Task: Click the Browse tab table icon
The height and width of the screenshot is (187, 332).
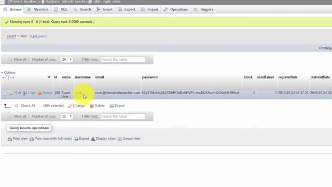Action: pos(5,9)
